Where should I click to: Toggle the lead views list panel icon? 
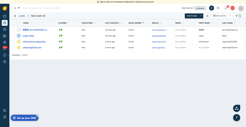tap(15, 16)
